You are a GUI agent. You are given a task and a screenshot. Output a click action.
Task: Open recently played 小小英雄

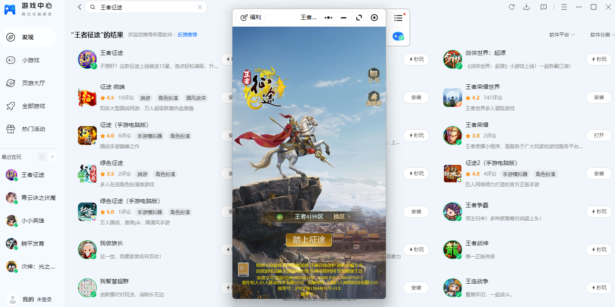pos(28,221)
